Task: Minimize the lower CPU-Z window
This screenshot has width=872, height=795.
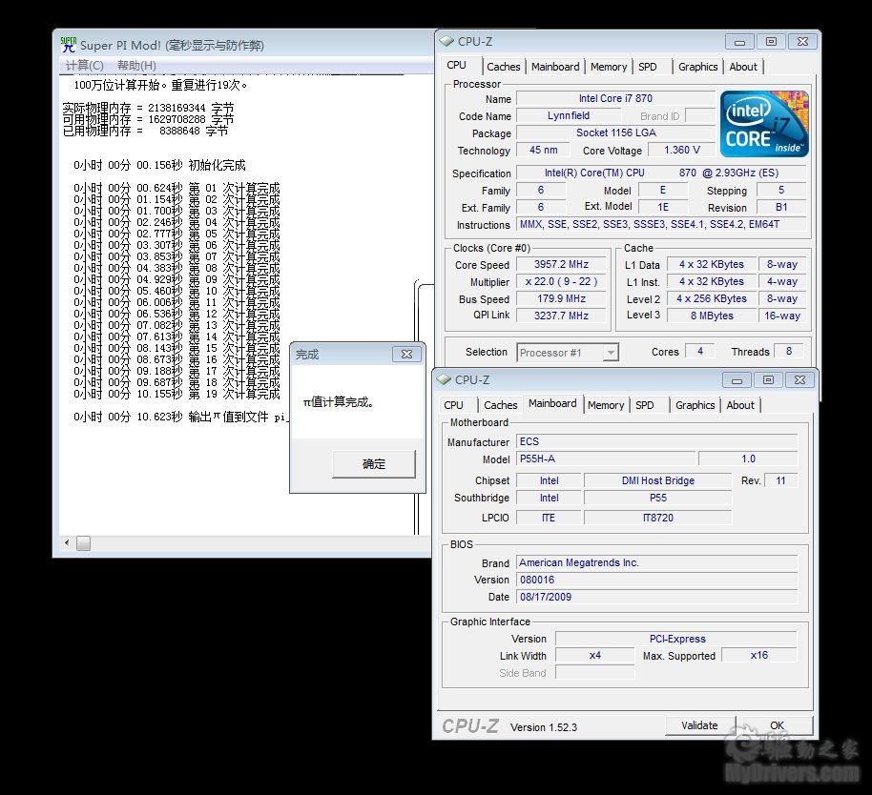Action: point(737,380)
